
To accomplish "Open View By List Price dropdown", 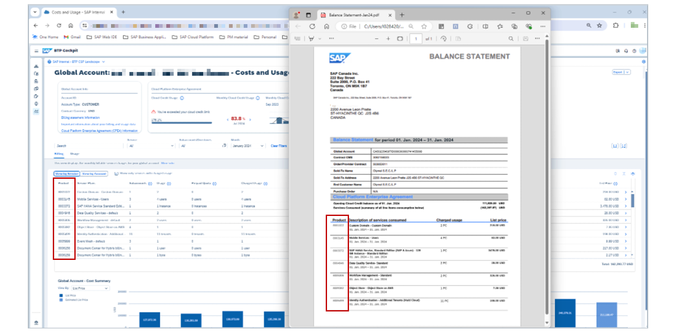I will tap(90, 288).
